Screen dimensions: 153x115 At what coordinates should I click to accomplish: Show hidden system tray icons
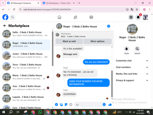[126, 112]
